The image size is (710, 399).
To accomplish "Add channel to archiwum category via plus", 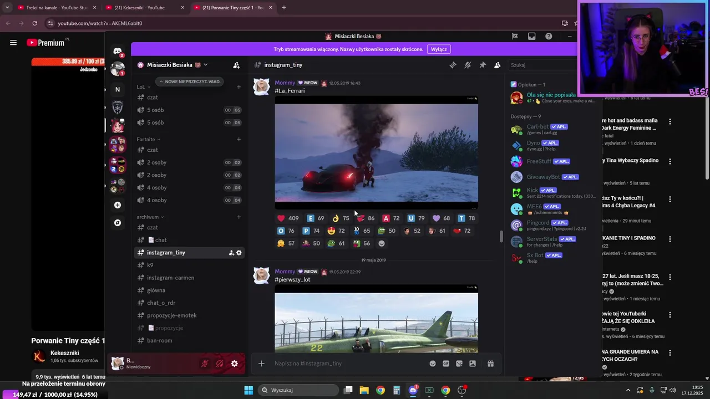I will pos(239,217).
